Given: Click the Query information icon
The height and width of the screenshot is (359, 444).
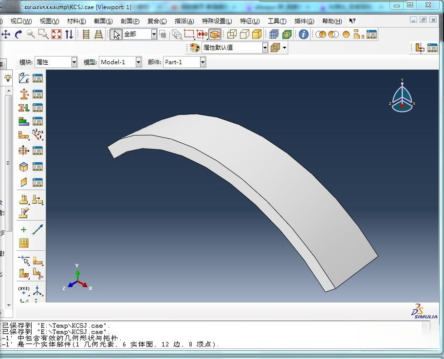Looking at the screenshot, I should click(x=304, y=34).
